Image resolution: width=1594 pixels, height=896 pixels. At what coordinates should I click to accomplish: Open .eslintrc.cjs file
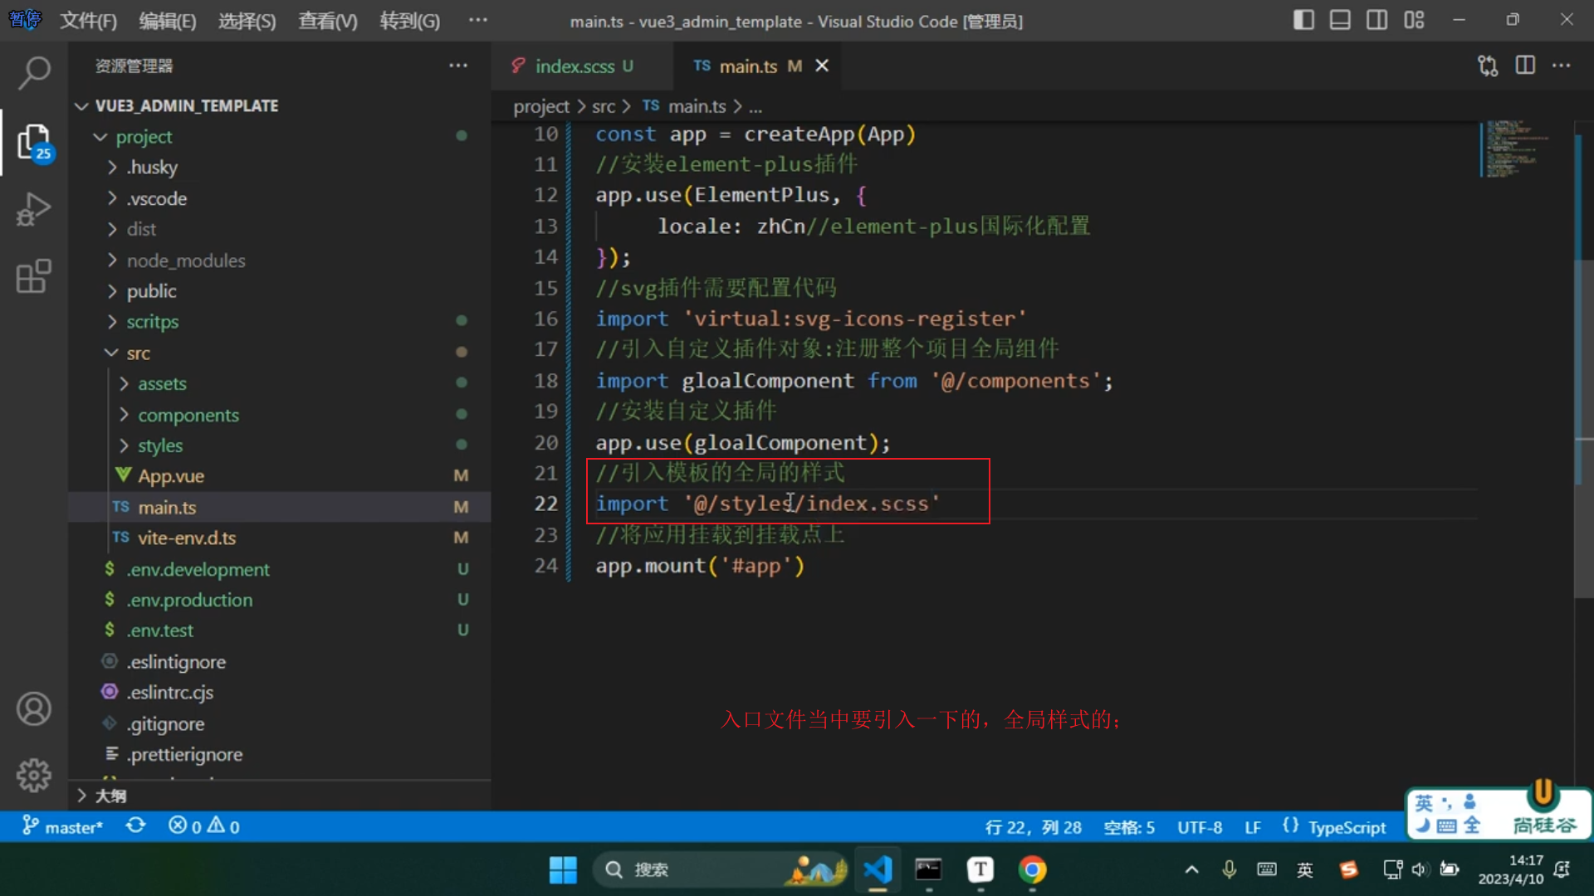click(x=279, y=692)
